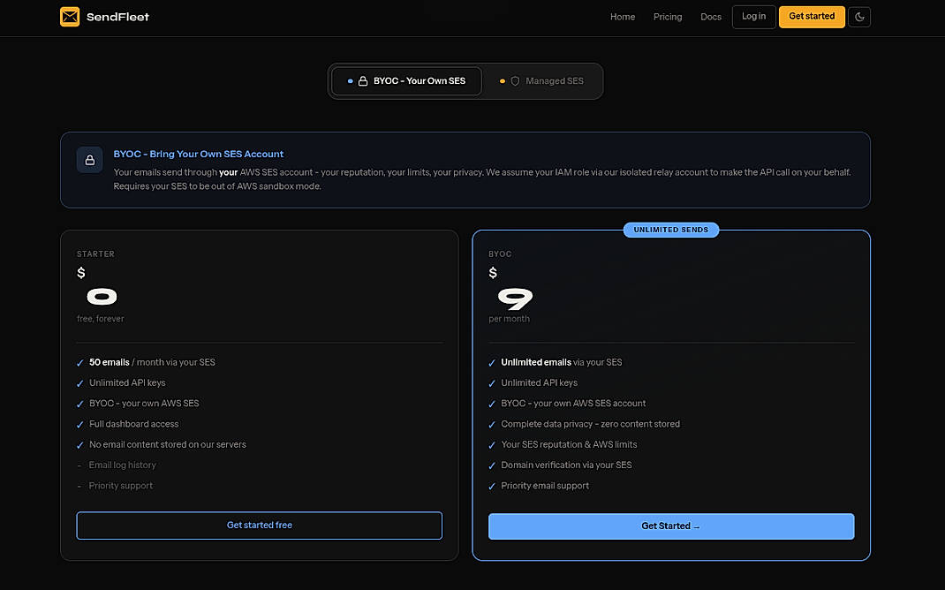Click the checkmark beside 'BYOC - your own AWS SES'
This screenshot has height=590, width=945.
point(80,404)
